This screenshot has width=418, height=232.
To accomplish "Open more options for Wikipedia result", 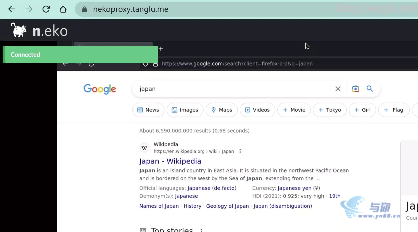I will pos(240,151).
